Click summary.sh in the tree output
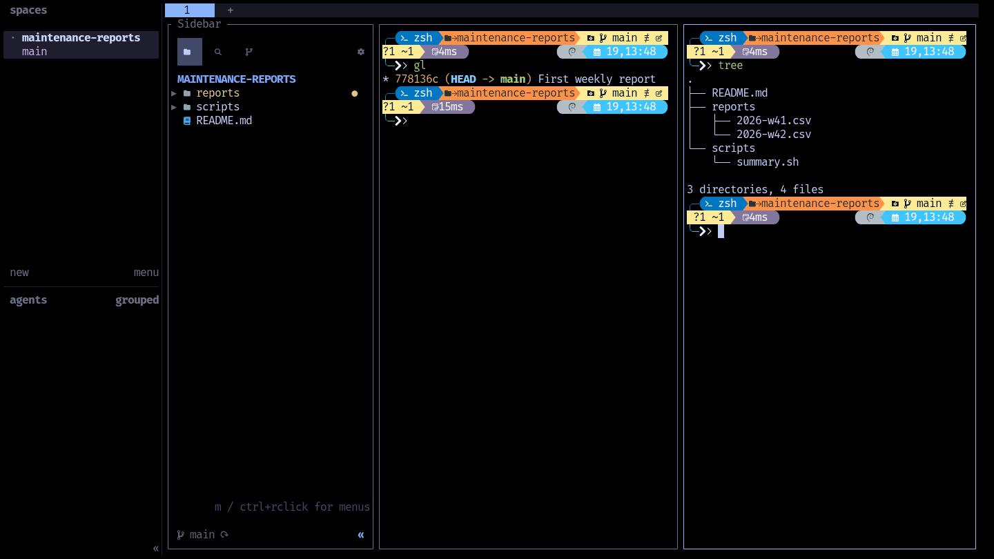Image resolution: width=994 pixels, height=559 pixels. coord(768,162)
